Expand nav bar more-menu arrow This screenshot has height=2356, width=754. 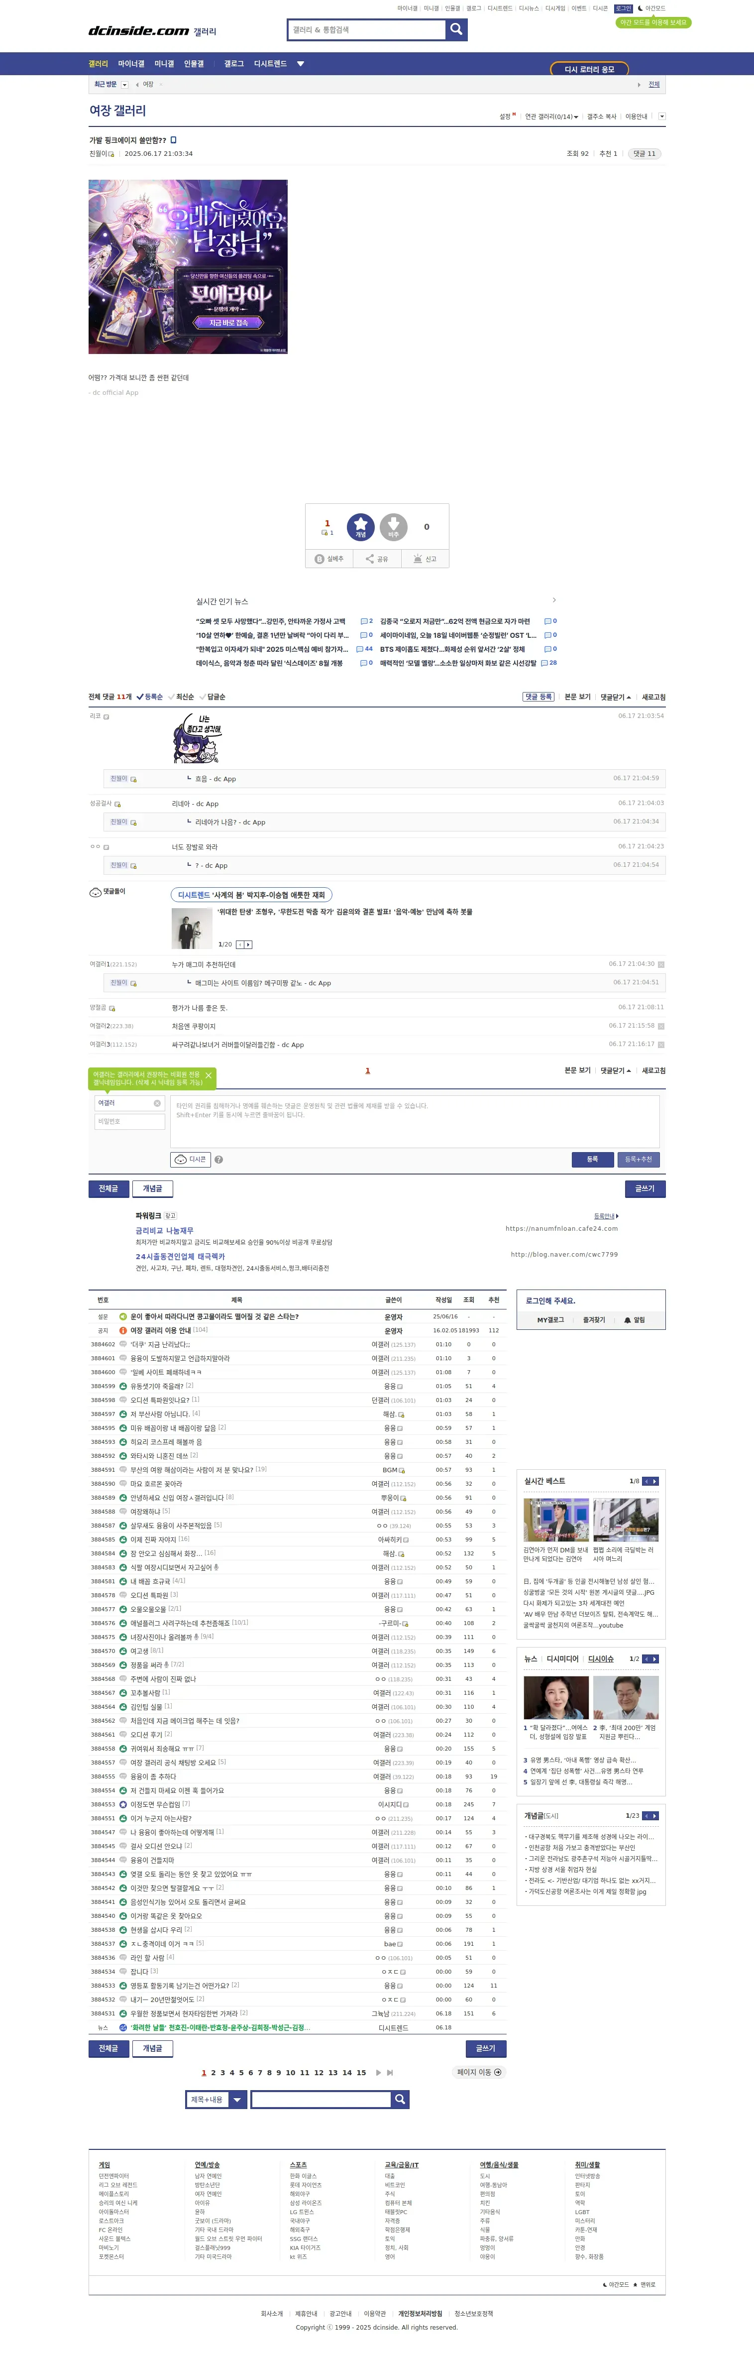[300, 64]
